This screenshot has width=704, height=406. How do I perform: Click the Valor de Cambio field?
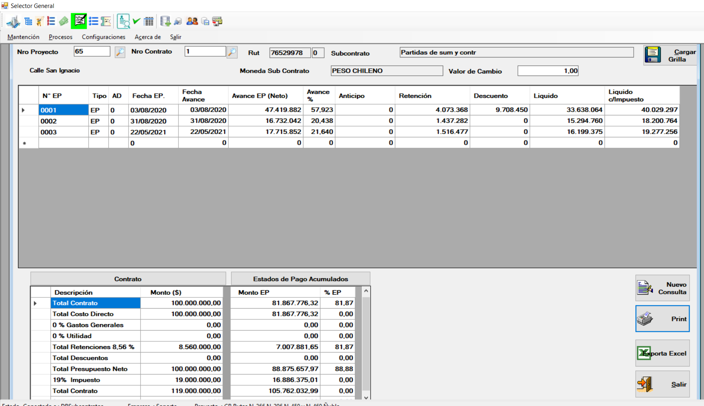click(x=548, y=71)
